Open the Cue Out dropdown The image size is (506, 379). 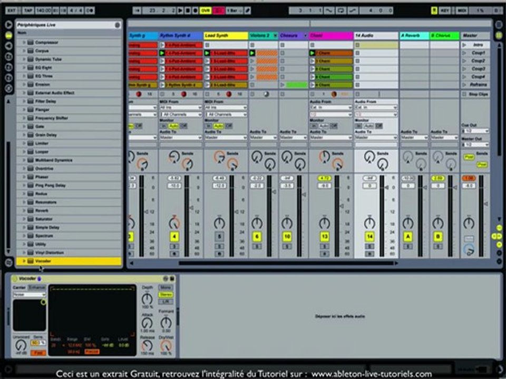click(475, 131)
